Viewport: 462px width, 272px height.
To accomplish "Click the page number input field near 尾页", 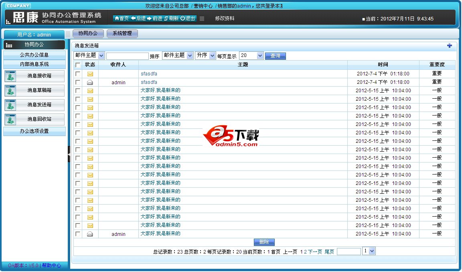I will pyautogui.click(x=349, y=252).
